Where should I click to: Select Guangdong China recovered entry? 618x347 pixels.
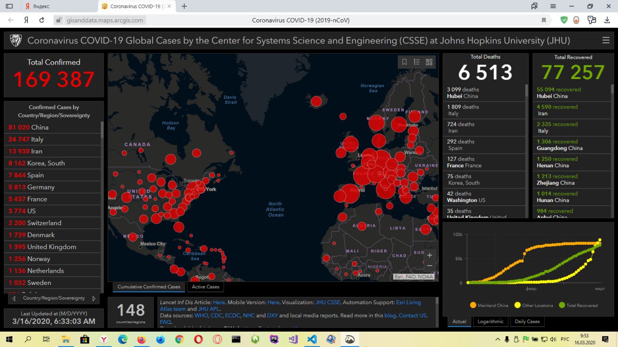click(x=572, y=145)
